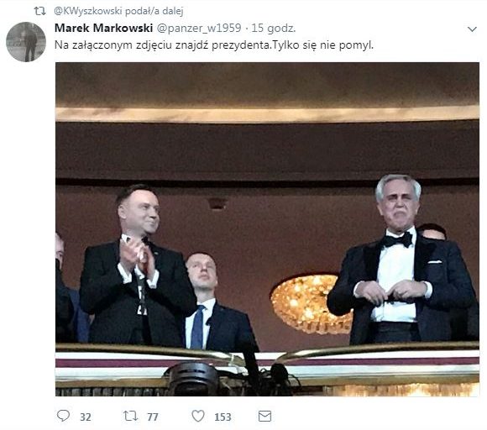Image resolution: width=487 pixels, height=430 pixels.
Task: Click the 'podał/a dalej' retweet notice text
Action: click(154, 11)
